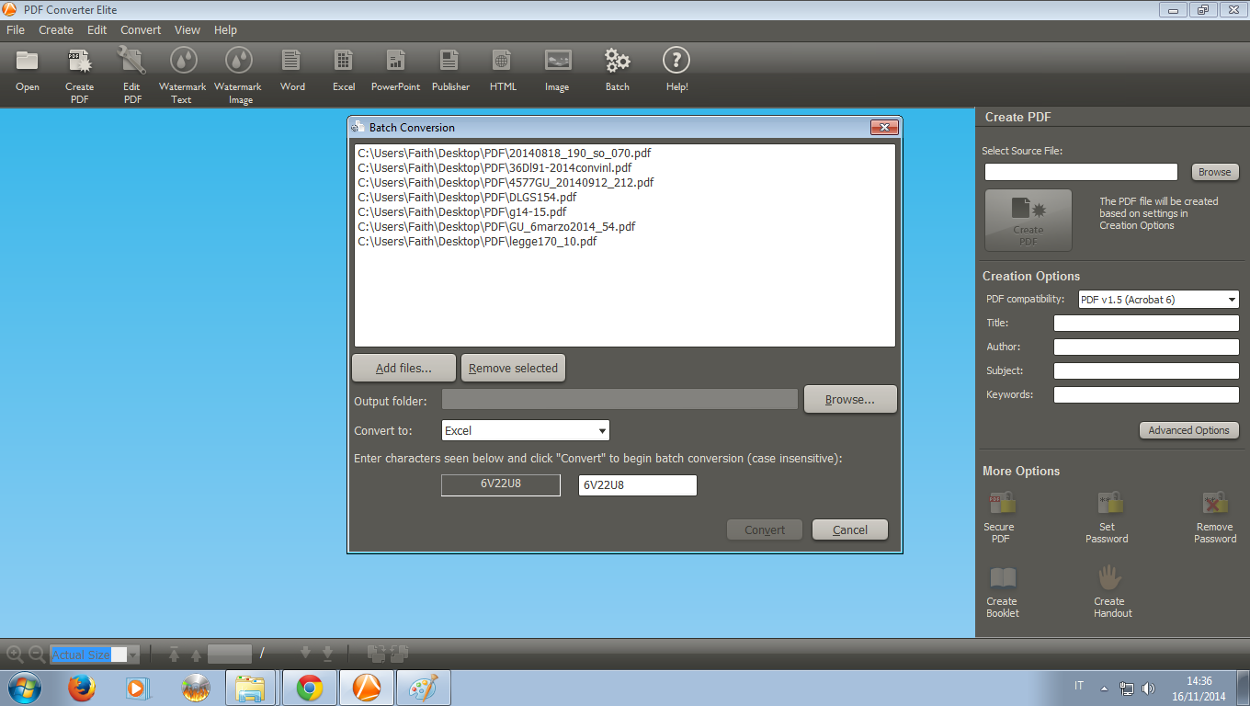This screenshot has height=706, width=1250.
Task: Click the Excel conversion toolbar icon
Action: [x=344, y=61]
